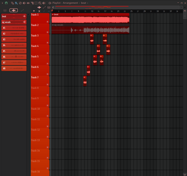Select clip #1 in the picker
The width and height of the screenshot is (187, 176).
pyautogui.click(x=14, y=28)
